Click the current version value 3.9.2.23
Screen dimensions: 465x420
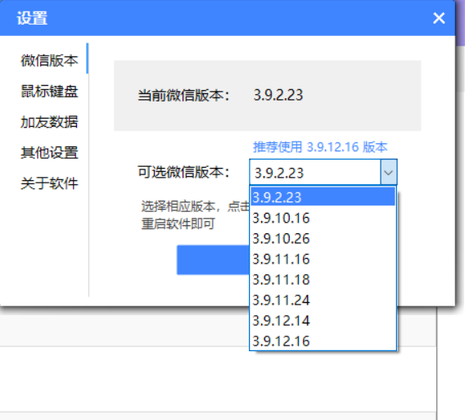[x=278, y=95]
